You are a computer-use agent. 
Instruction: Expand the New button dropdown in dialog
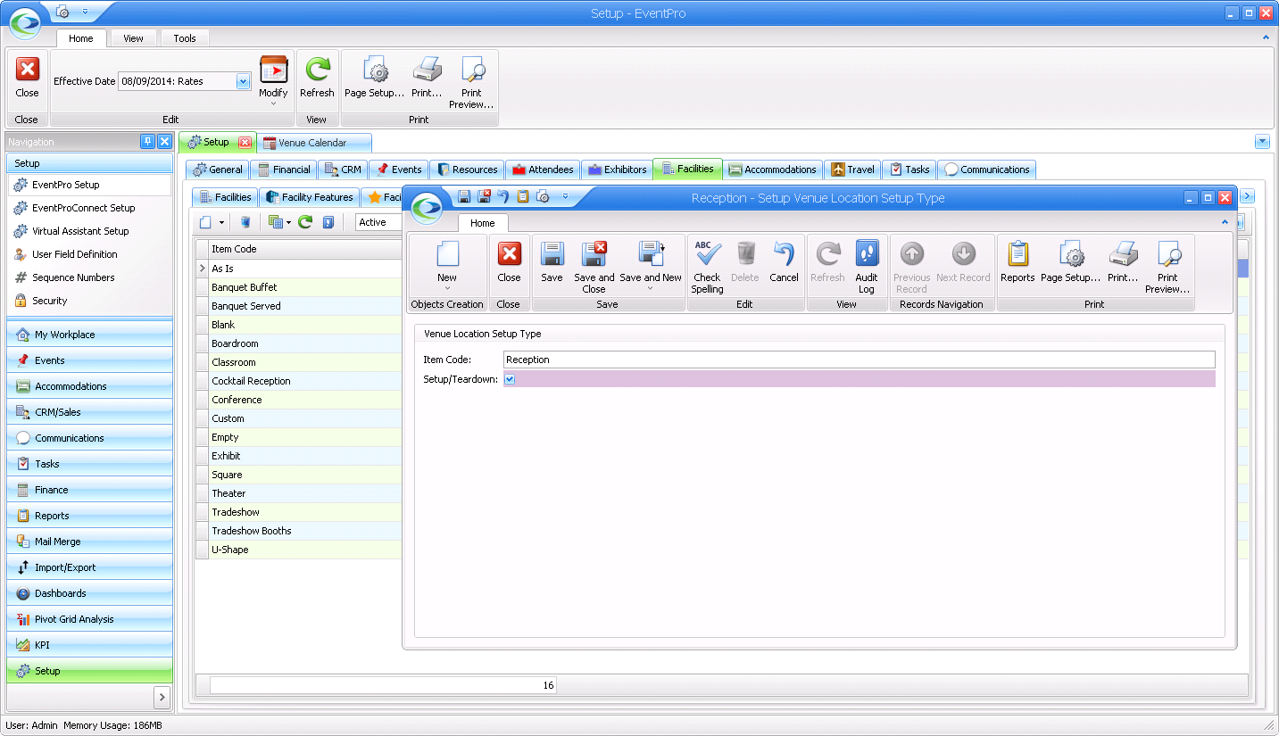click(447, 289)
